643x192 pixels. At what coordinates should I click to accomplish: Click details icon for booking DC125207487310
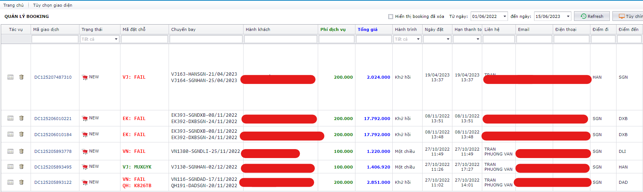pyautogui.click(x=10, y=77)
